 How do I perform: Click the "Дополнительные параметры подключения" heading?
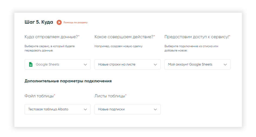click(x=68, y=81)
